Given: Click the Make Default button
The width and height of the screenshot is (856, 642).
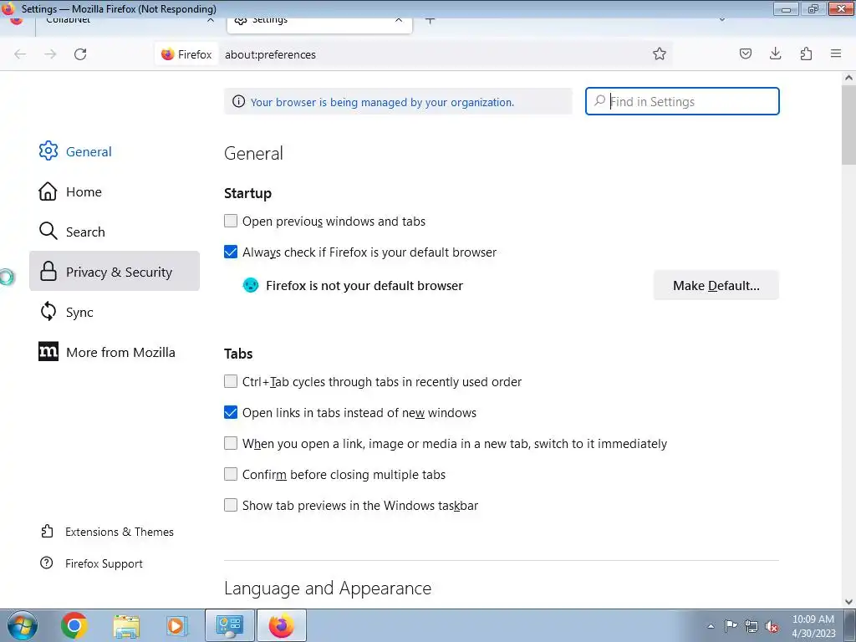Looking at the screenshot, I should pos(716,285).
